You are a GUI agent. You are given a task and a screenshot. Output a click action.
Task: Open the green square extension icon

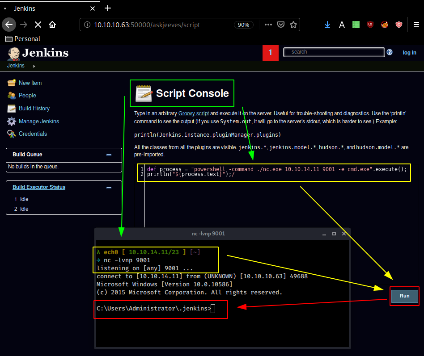point(356,25)
